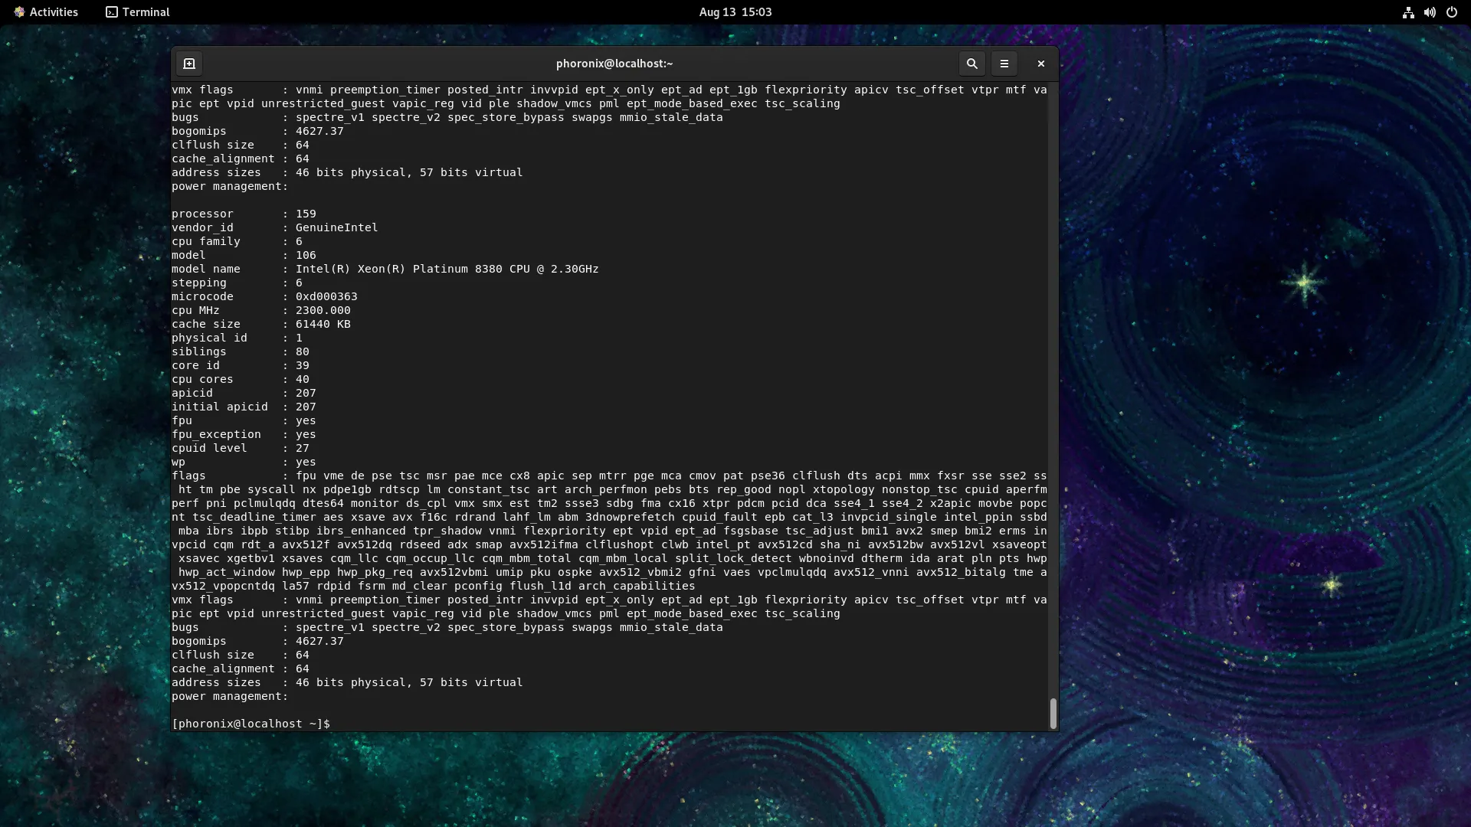Click the cache size value 61440 KB
1471x827 pixels.
[323, 324]
